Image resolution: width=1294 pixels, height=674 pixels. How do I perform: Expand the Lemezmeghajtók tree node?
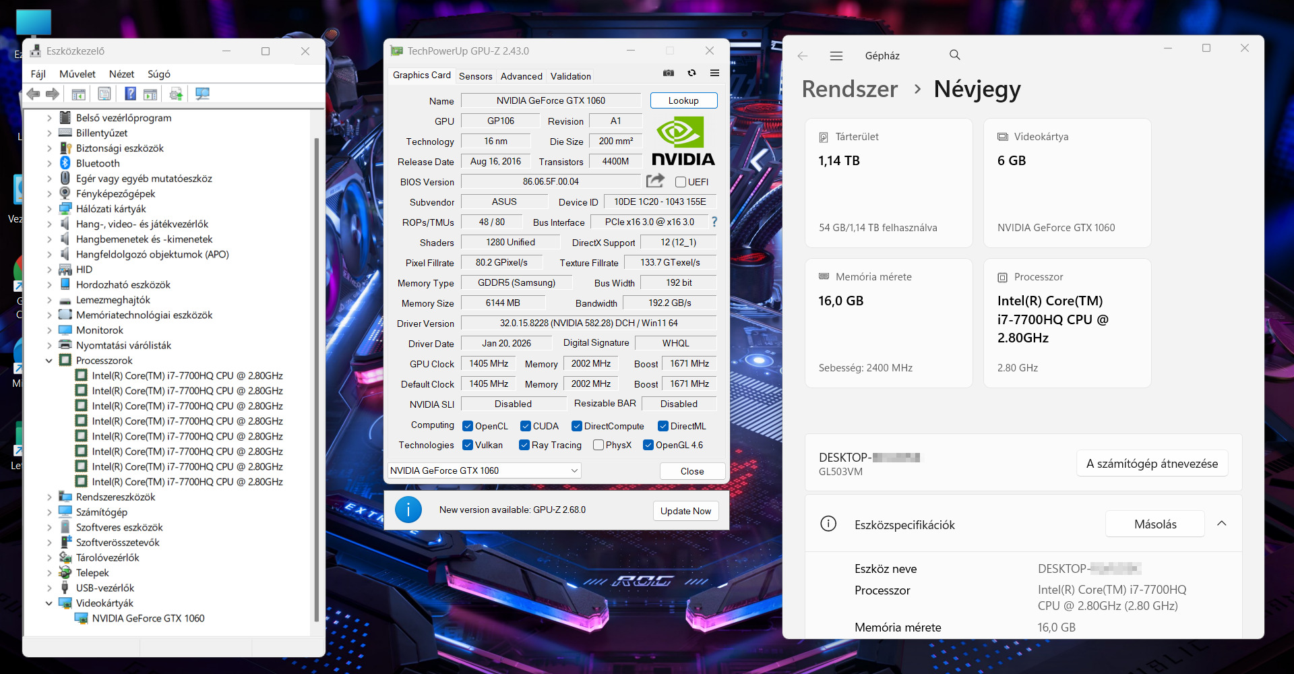(49, 300)
